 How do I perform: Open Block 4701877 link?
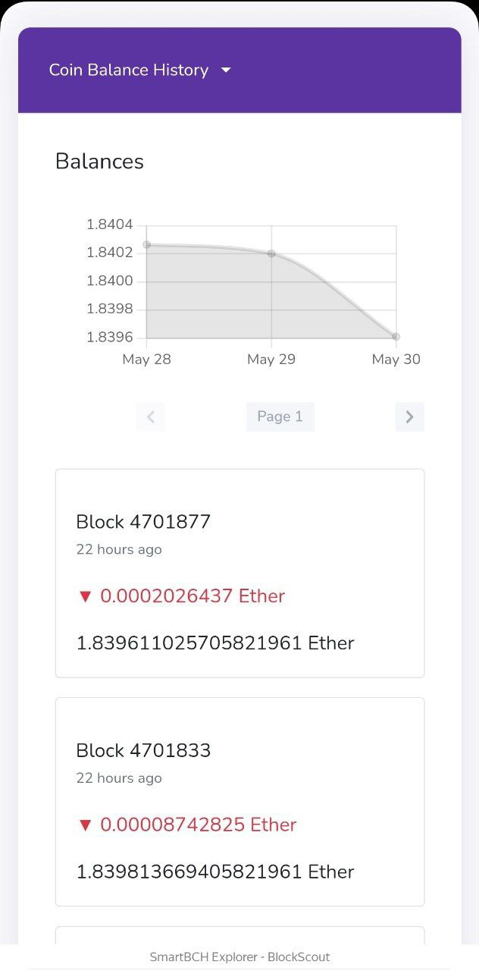point(143,522)
